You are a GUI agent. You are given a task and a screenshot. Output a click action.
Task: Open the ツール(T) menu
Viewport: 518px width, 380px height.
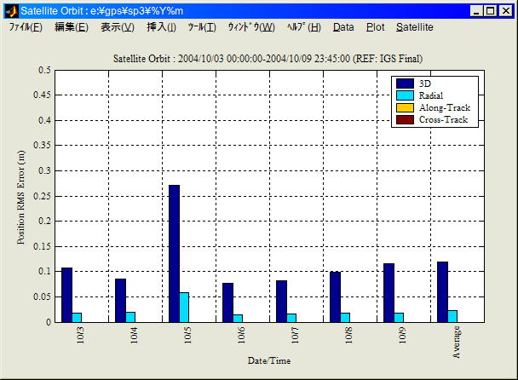[202, 27]
